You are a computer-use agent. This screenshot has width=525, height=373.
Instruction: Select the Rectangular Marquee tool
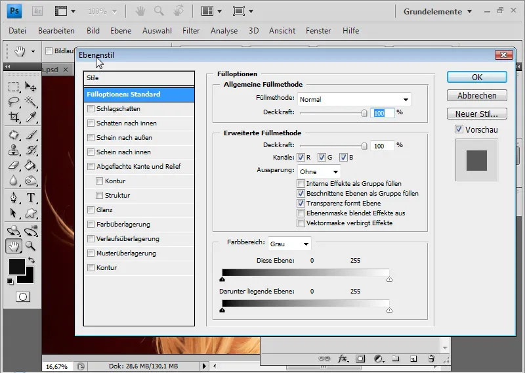coord(13,87)
